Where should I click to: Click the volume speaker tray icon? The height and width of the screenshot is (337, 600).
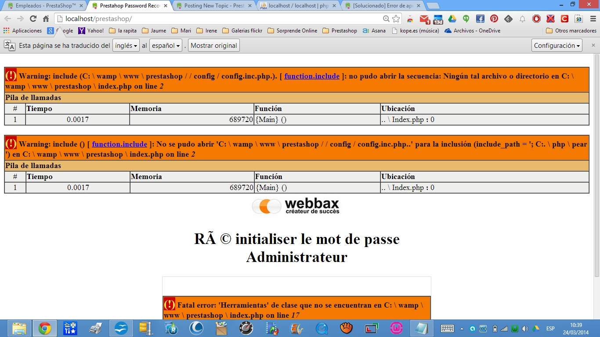click(x=525, y=329)
